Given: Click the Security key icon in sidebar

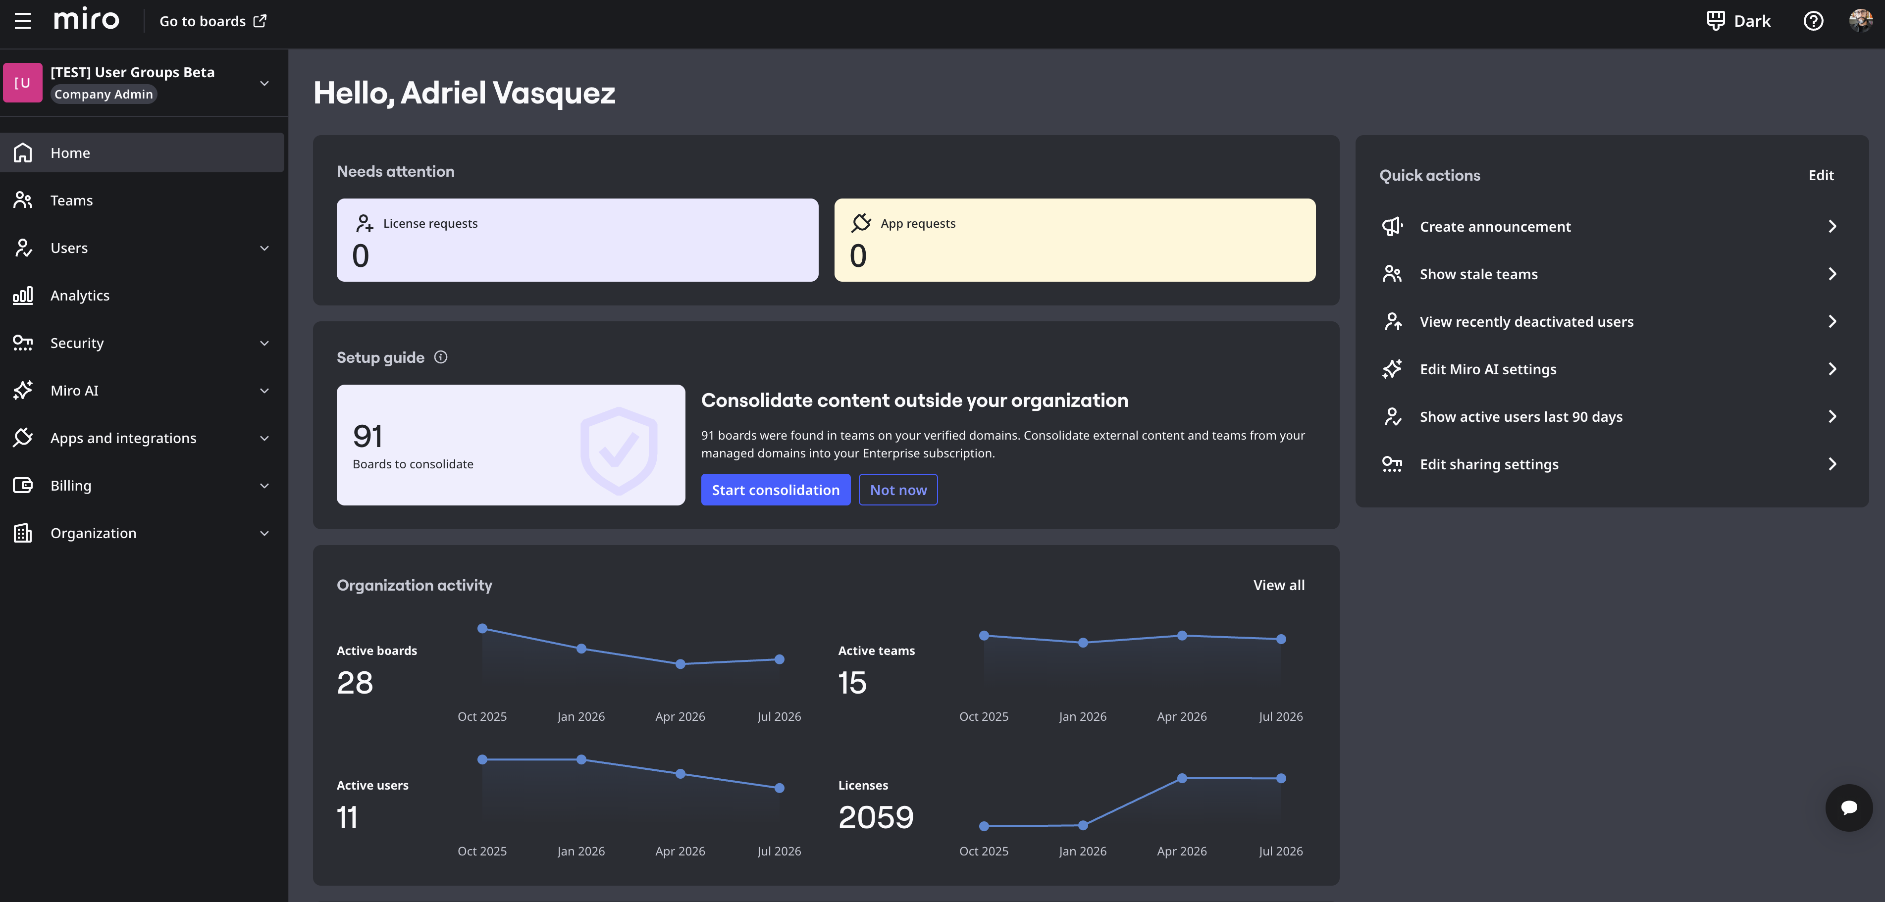Looking at the screenshot, I should tap(23, 343).
